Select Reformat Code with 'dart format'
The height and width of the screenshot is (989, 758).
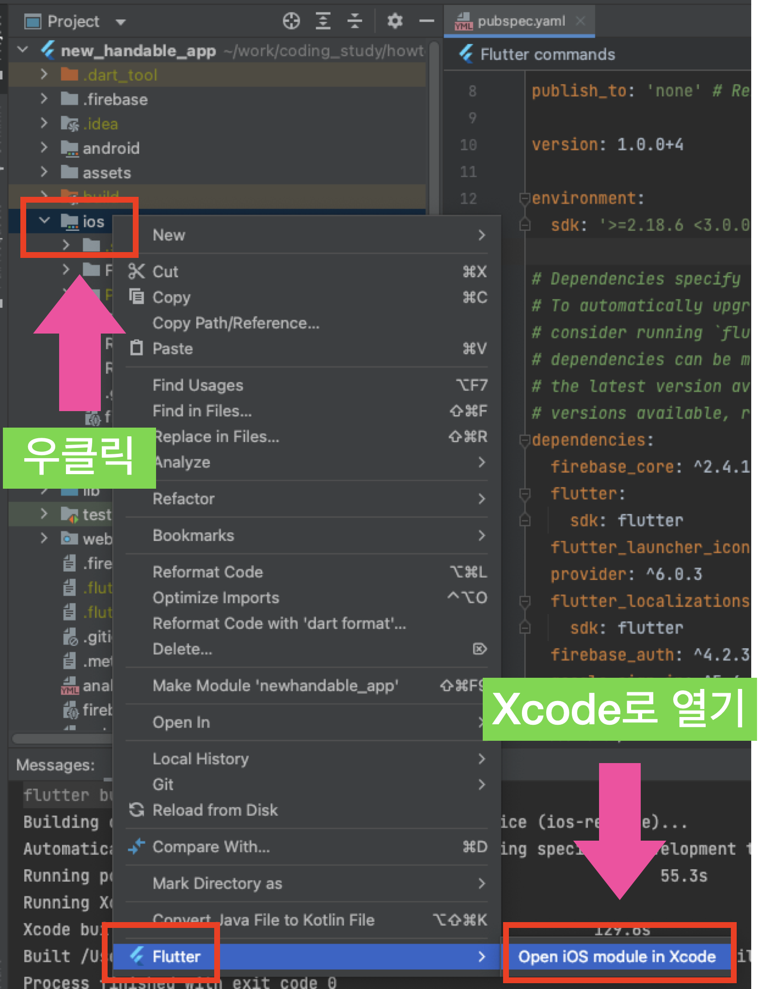pyautogui.click(x=306, y=623)
